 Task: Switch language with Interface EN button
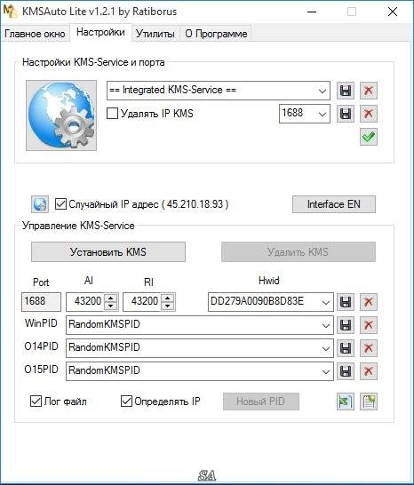334,204
